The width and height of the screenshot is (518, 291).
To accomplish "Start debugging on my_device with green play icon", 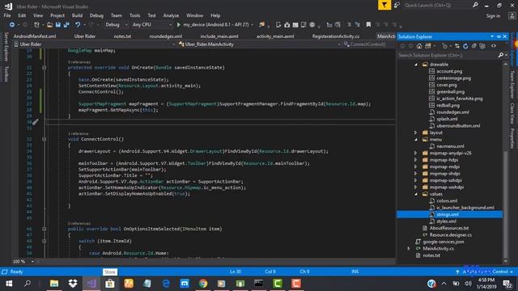I will click(x=179, y=25).
